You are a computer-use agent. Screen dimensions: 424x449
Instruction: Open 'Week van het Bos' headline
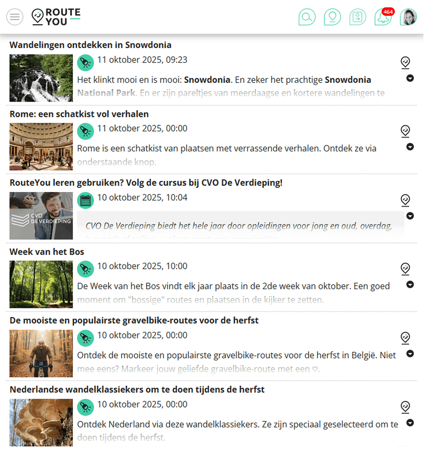click(47, 252)
